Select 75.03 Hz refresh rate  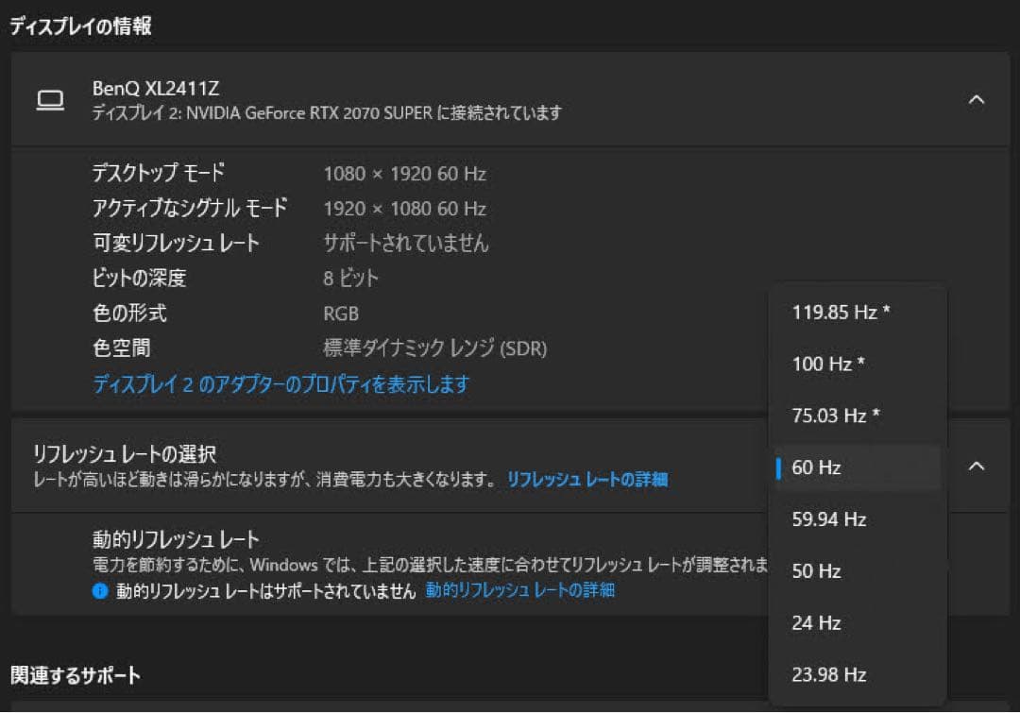coord(832,416)
